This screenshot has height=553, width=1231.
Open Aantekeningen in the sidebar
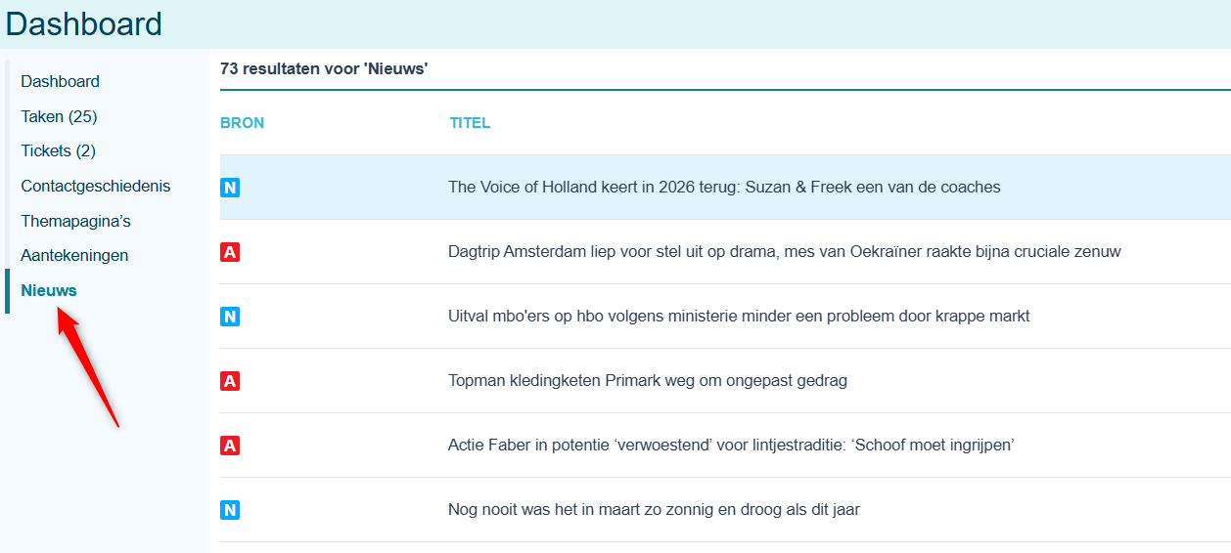click(74, 255)
